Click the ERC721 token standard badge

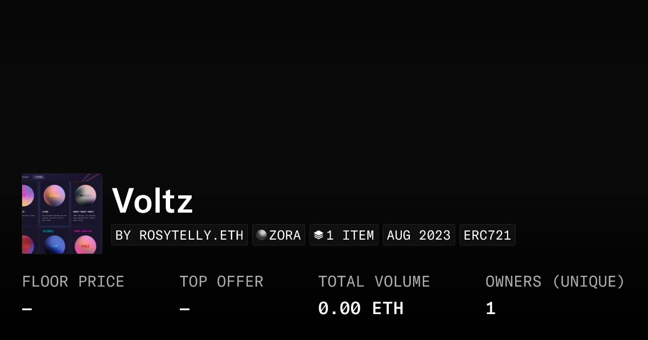point(487,235)
